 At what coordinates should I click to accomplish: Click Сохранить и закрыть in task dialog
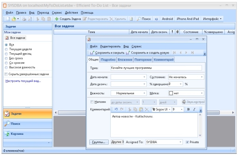pyautogui.click(x=107, y=53)
